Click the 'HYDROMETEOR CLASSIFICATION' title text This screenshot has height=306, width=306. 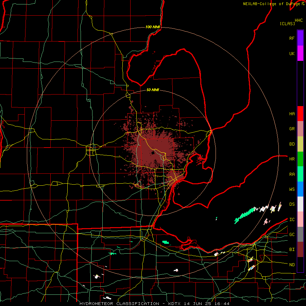click(x=119, y=304)
